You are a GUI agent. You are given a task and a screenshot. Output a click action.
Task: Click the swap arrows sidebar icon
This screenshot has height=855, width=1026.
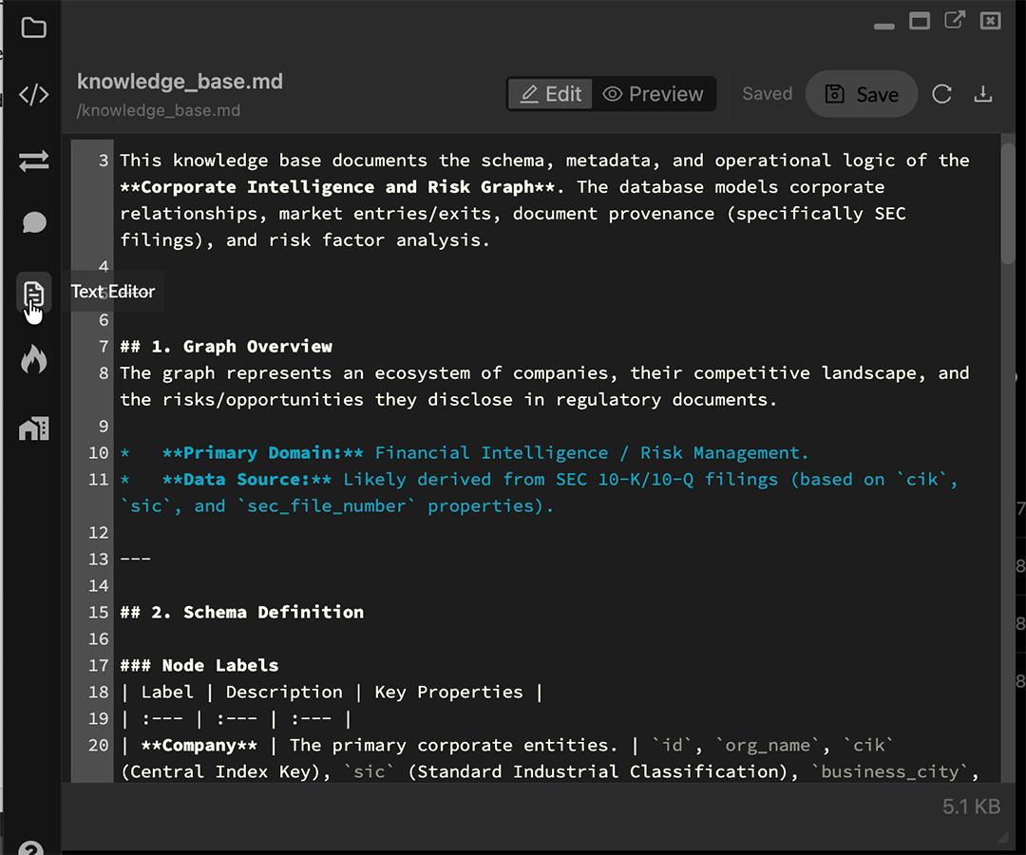coord(33,161)
